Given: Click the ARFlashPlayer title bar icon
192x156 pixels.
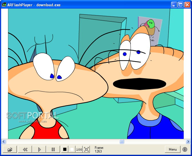Looking at the screenshot, I should coord(4,5).
